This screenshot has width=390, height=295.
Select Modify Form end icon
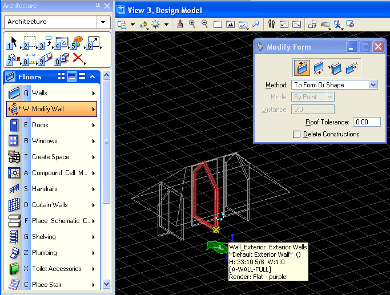coord(351,68)
